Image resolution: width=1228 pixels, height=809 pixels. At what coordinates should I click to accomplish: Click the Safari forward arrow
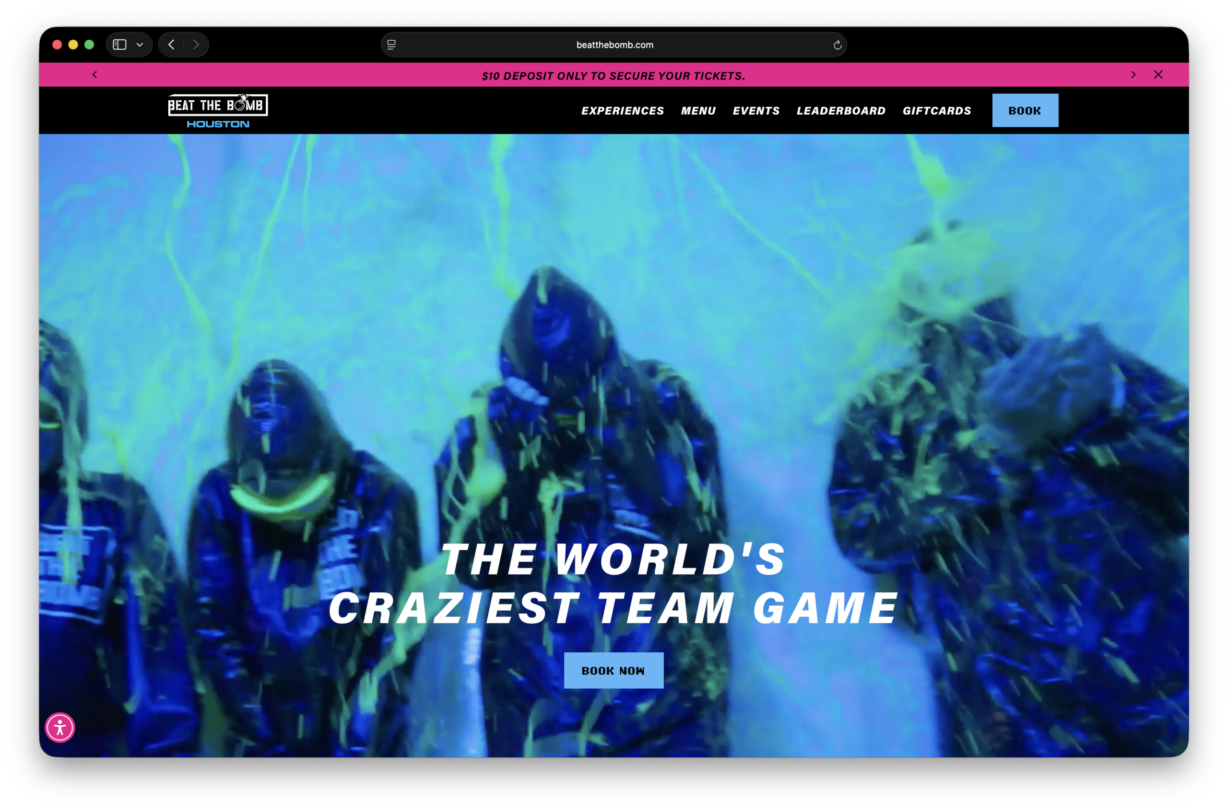pos(196,45)
